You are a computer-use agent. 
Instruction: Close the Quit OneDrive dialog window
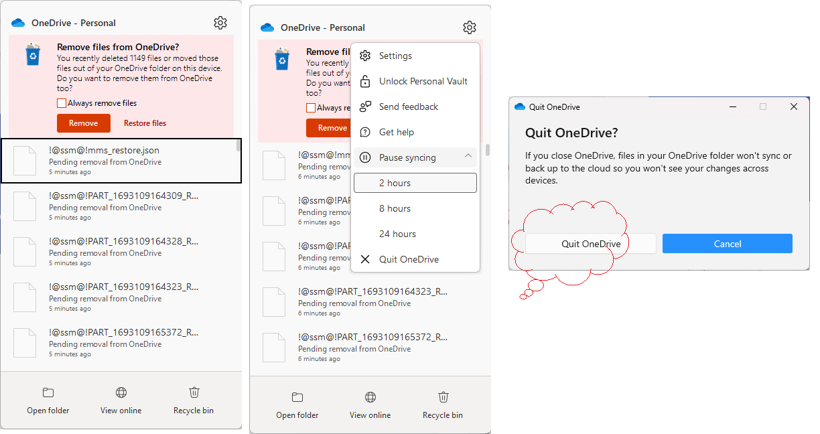point(794,106)
